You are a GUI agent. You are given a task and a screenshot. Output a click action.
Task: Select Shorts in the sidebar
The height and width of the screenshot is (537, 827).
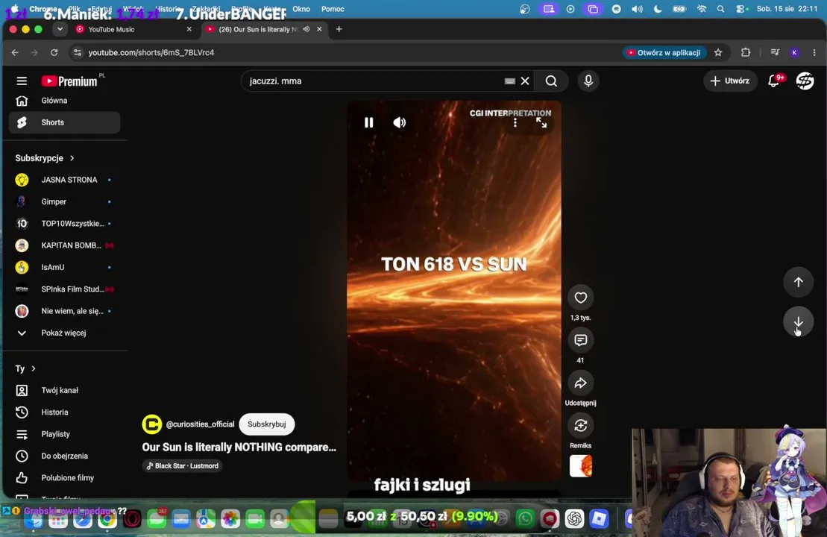[x=64, y=122]
